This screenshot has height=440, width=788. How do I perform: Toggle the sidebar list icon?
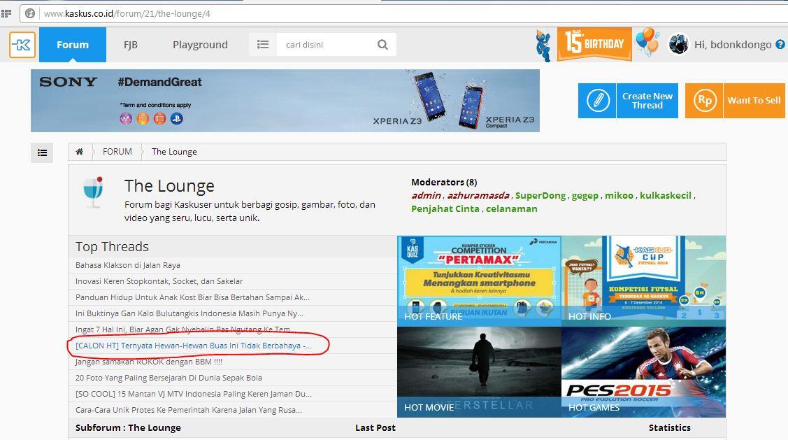coord(42,152)
